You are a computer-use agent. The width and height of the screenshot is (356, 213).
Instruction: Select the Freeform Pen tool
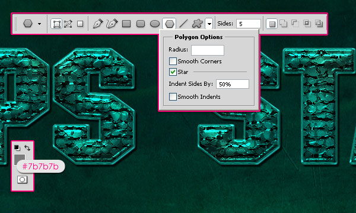point(112,24)
